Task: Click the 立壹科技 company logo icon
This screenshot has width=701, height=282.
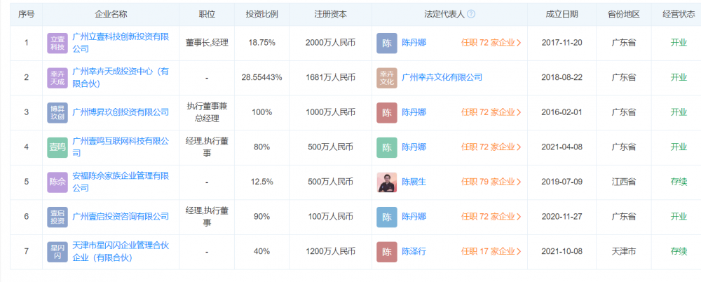Action: 57,43
